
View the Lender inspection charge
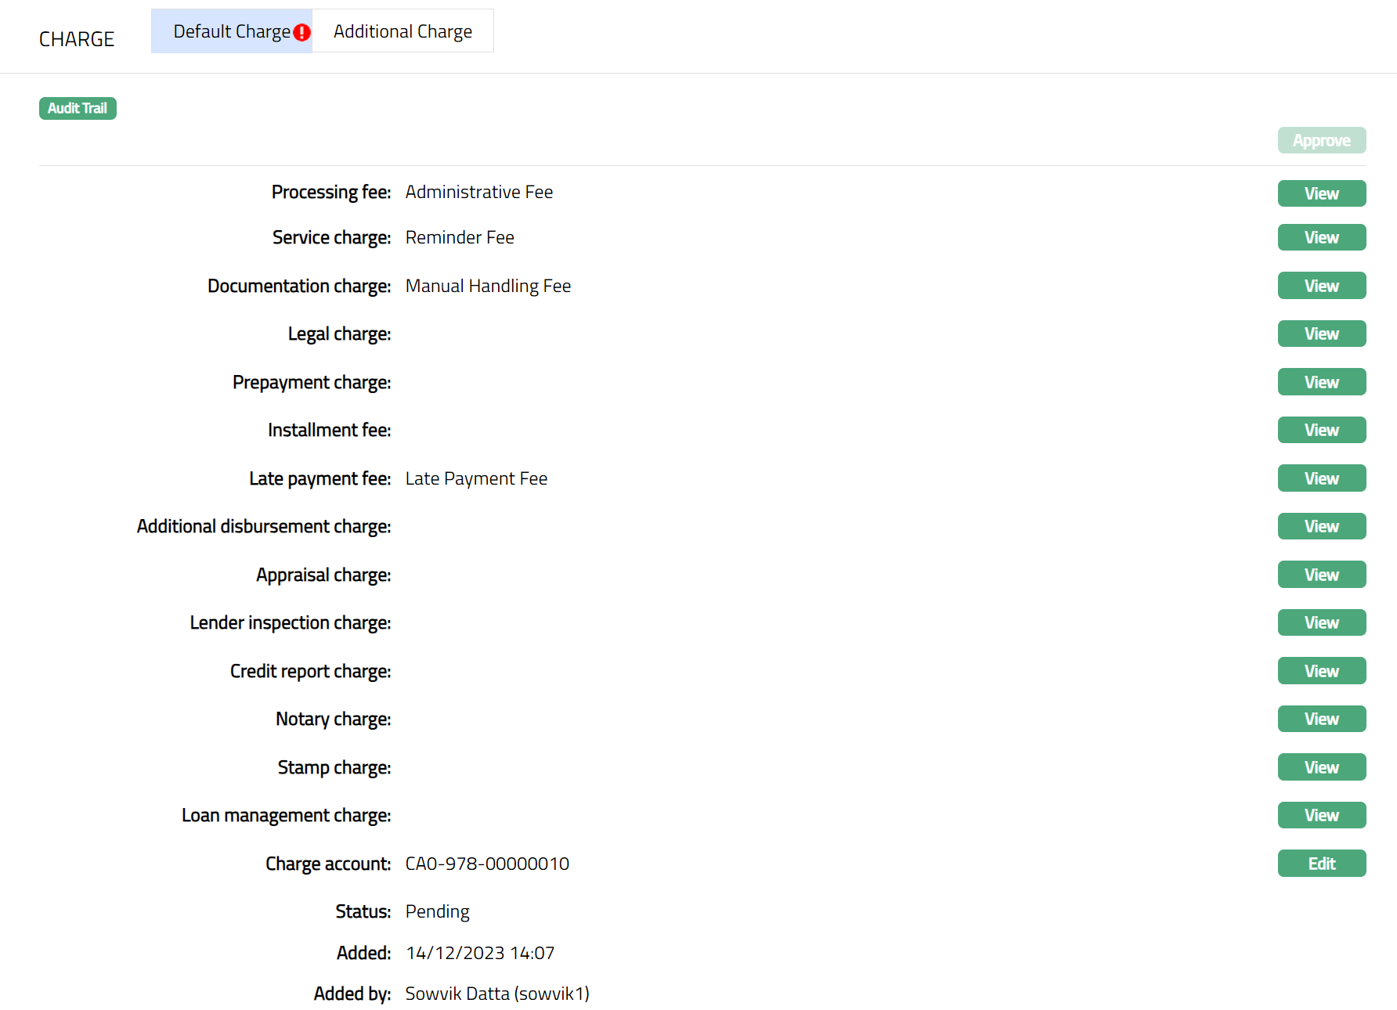(1321, 622)
